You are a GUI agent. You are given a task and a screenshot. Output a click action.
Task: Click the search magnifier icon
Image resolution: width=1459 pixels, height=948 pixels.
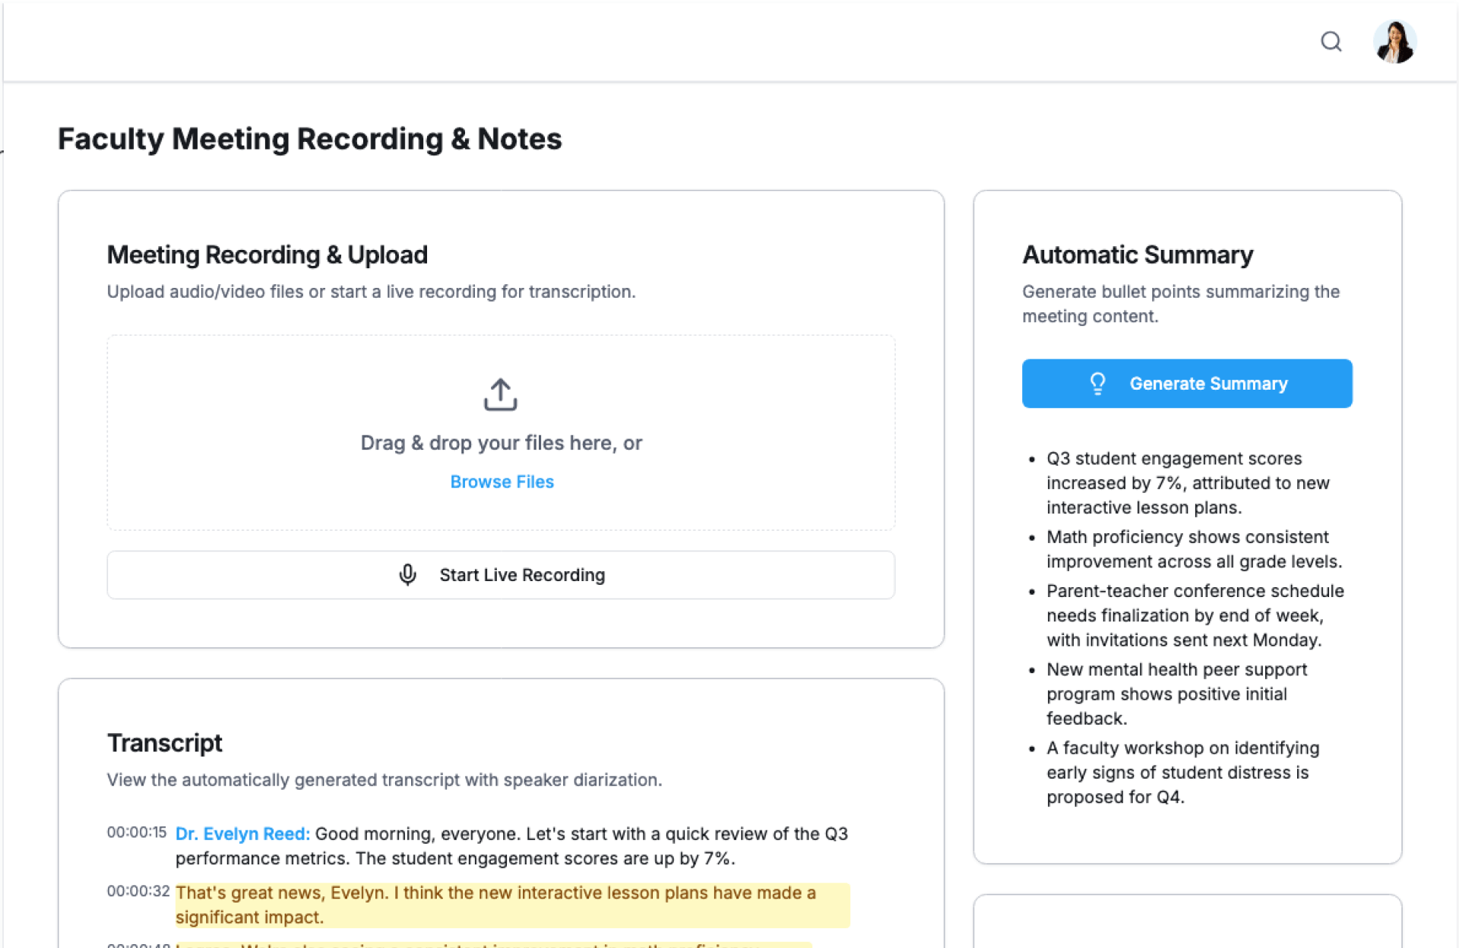[x=1331, y=42]
